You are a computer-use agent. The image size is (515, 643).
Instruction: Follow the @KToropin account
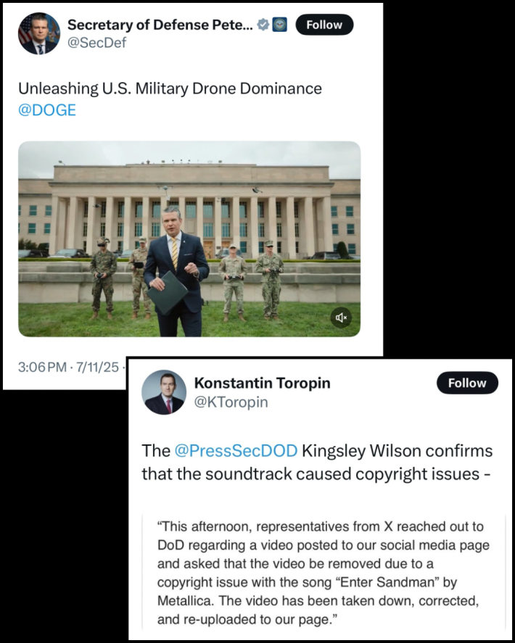click(467, 383)
